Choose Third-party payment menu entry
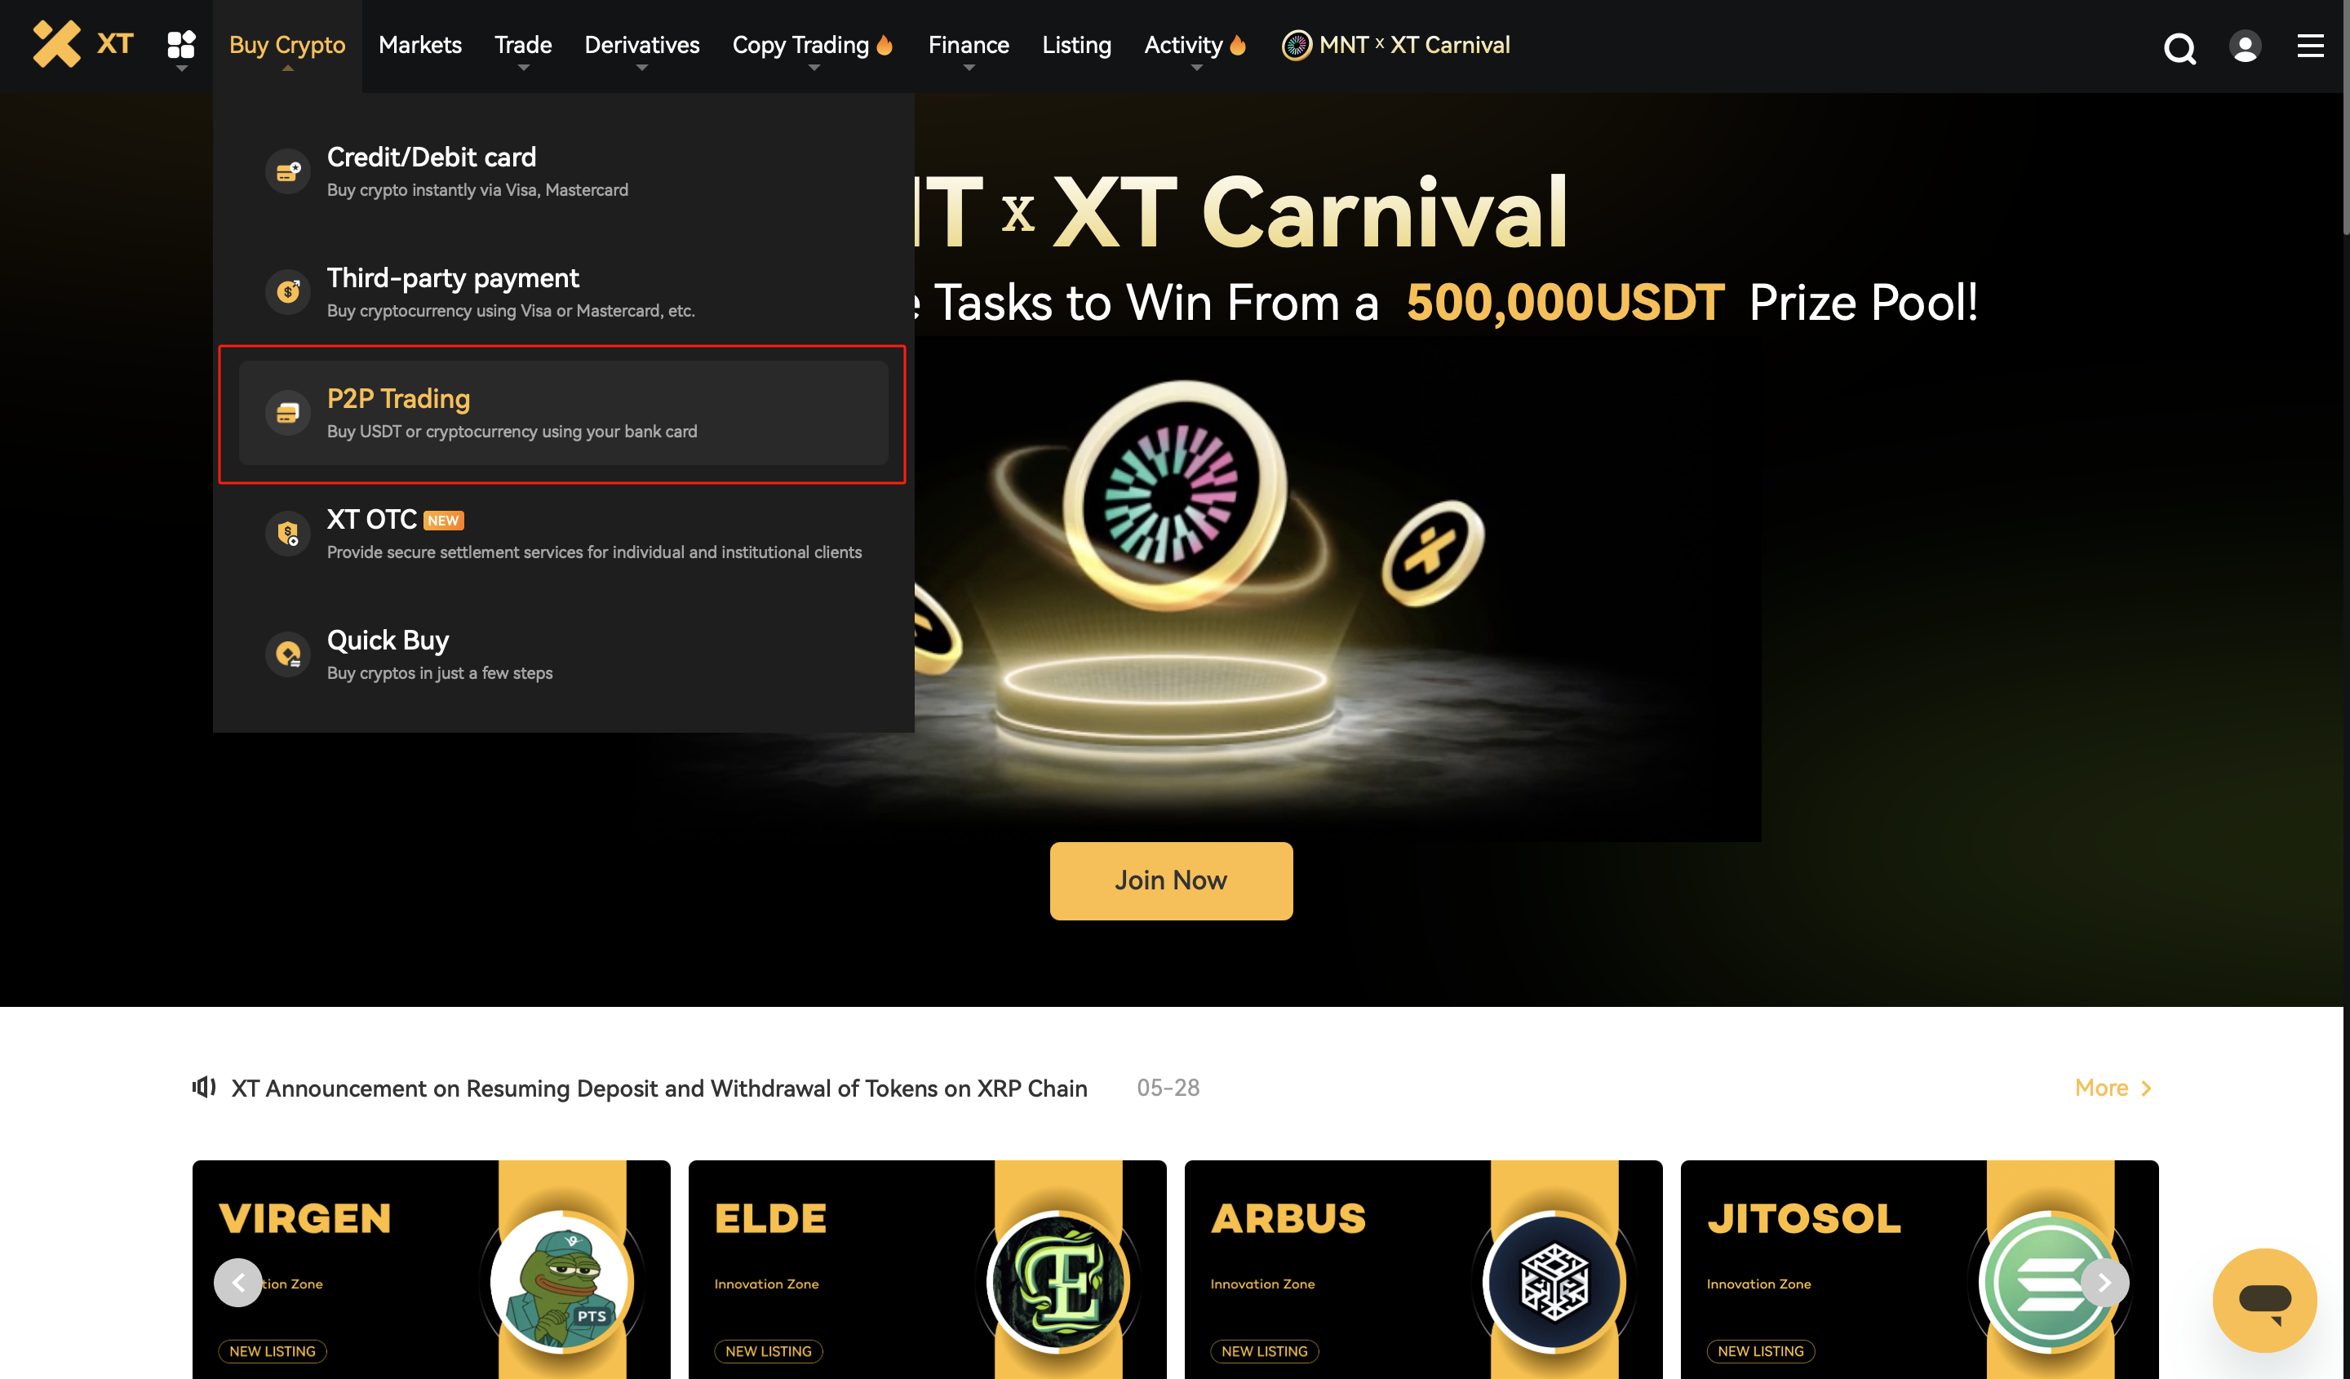This screenshot has width=2350, height=1379. [563, 293]
